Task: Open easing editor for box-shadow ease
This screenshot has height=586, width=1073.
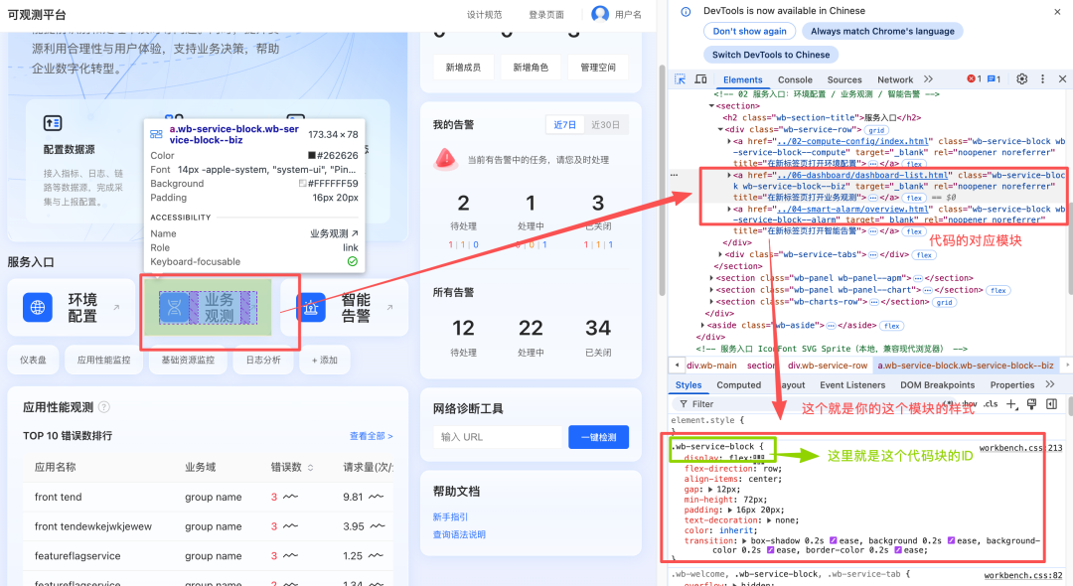Action: [834, 541]
